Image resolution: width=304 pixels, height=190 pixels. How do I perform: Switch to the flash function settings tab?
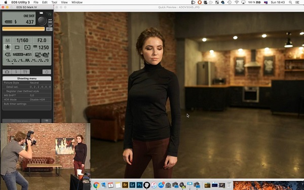coord(16,72)
